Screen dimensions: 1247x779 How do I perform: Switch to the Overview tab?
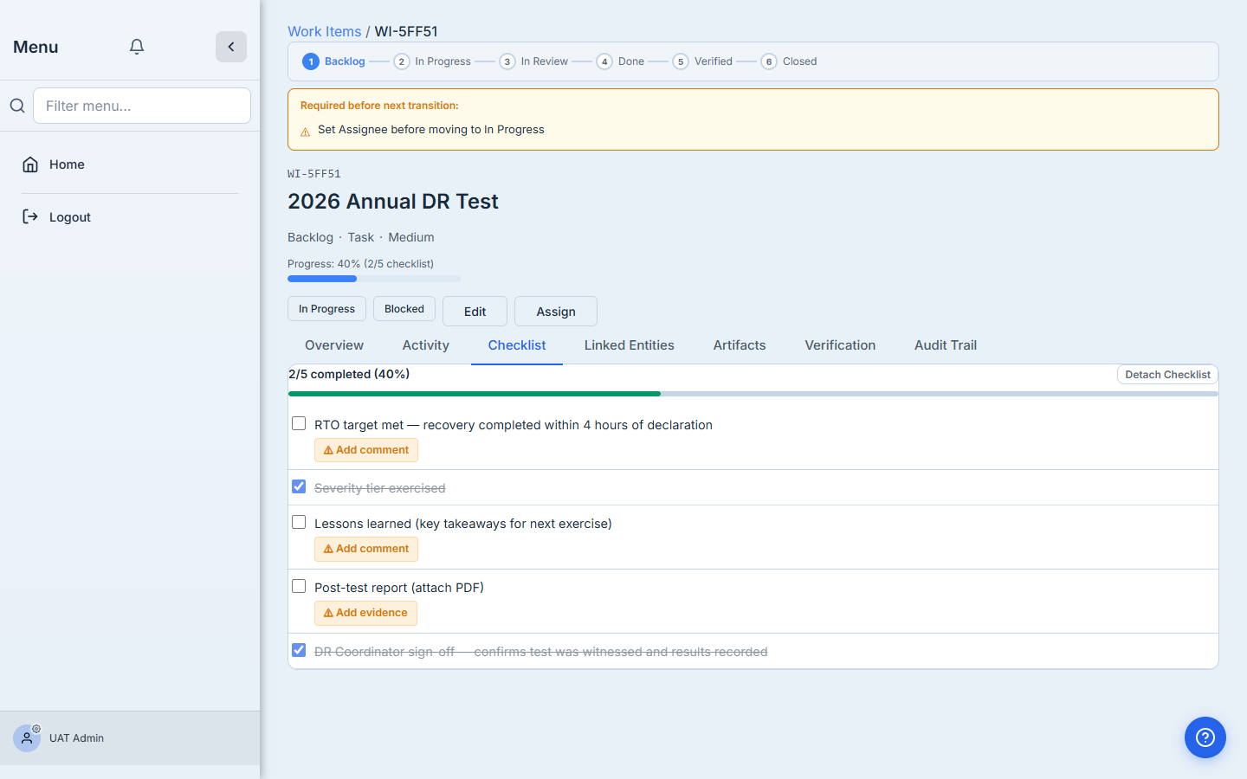pos(334,345)
